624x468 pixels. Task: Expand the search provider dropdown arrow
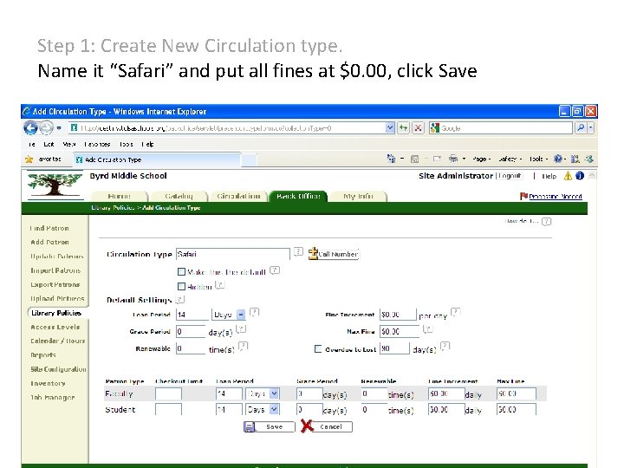click(x=590, y=127)
